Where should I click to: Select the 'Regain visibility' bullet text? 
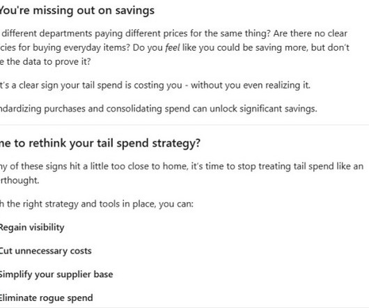[x=32, y=227]
